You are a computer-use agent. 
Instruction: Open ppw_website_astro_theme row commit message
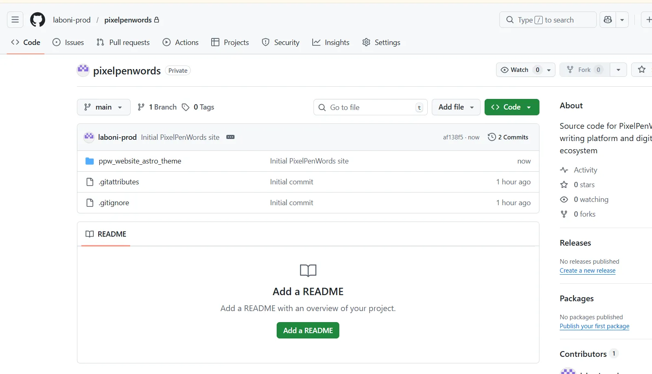(309, 161)
